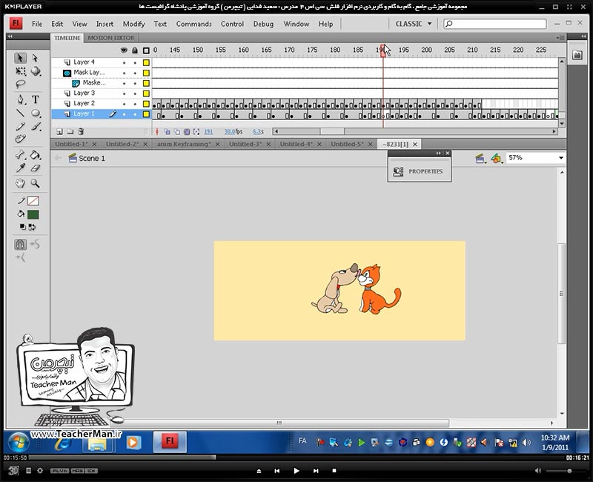Image resolution: width=593 pixels, height=482 pixels.
Task: Toggle lock dot of Layer 3
Action: [135, 93]
